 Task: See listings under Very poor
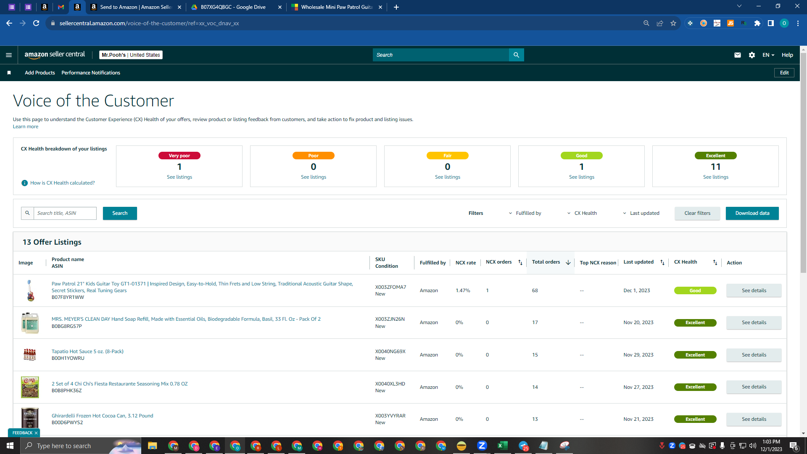tap(179, 177)
